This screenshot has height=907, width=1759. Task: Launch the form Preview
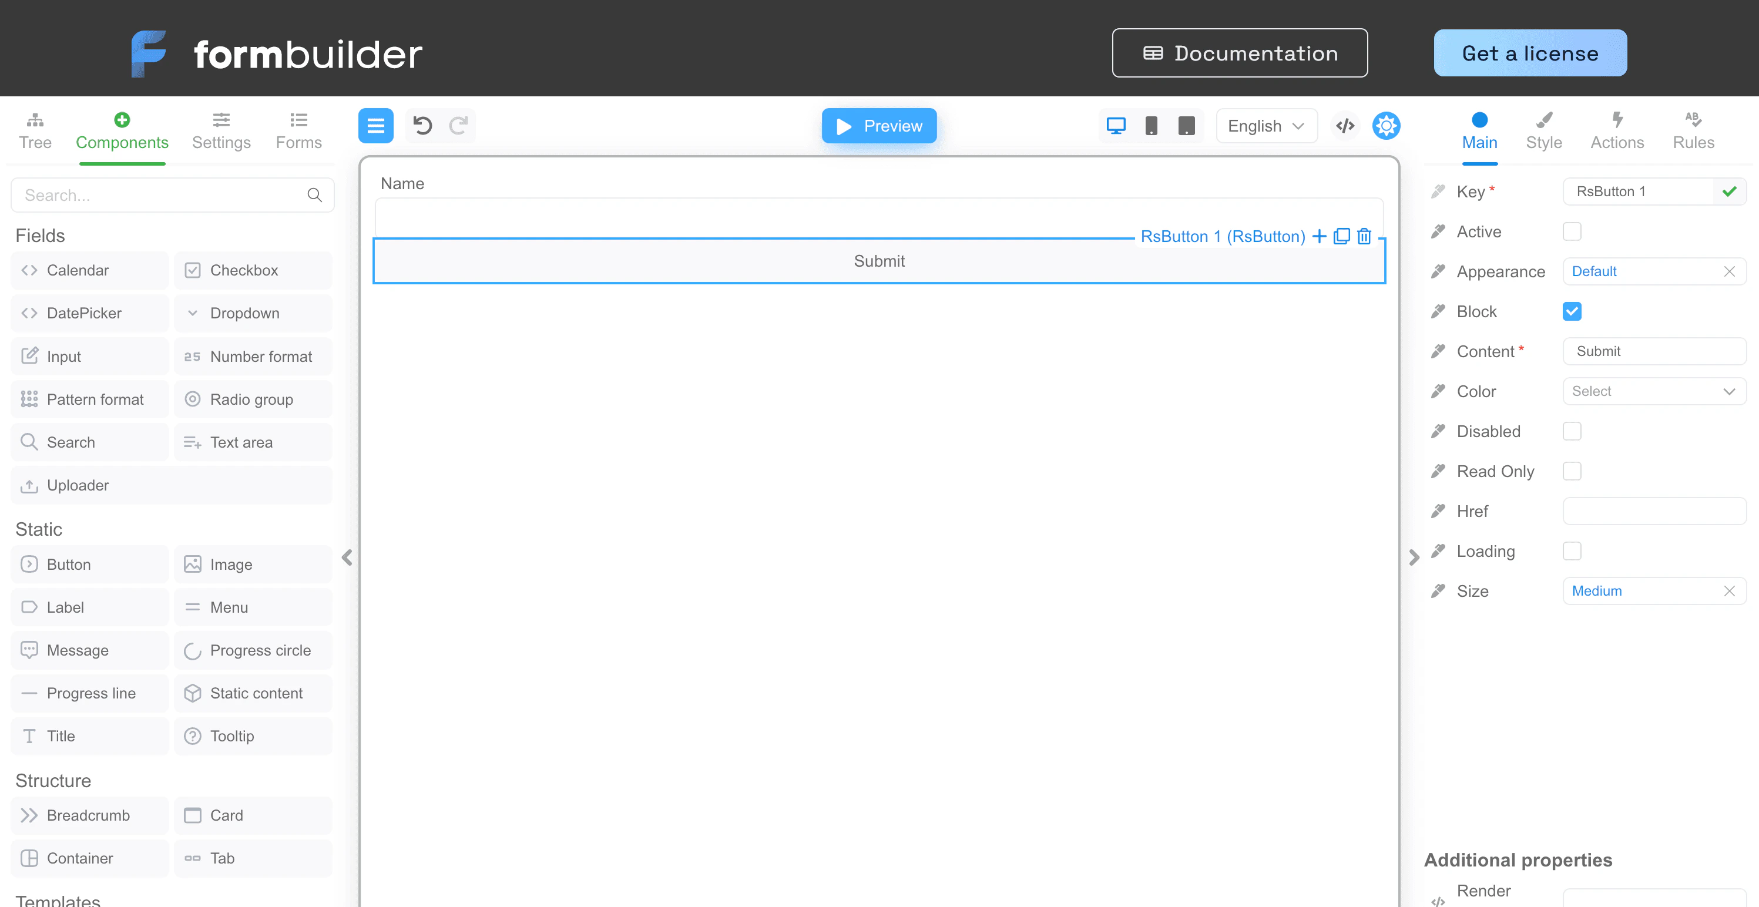879,126
